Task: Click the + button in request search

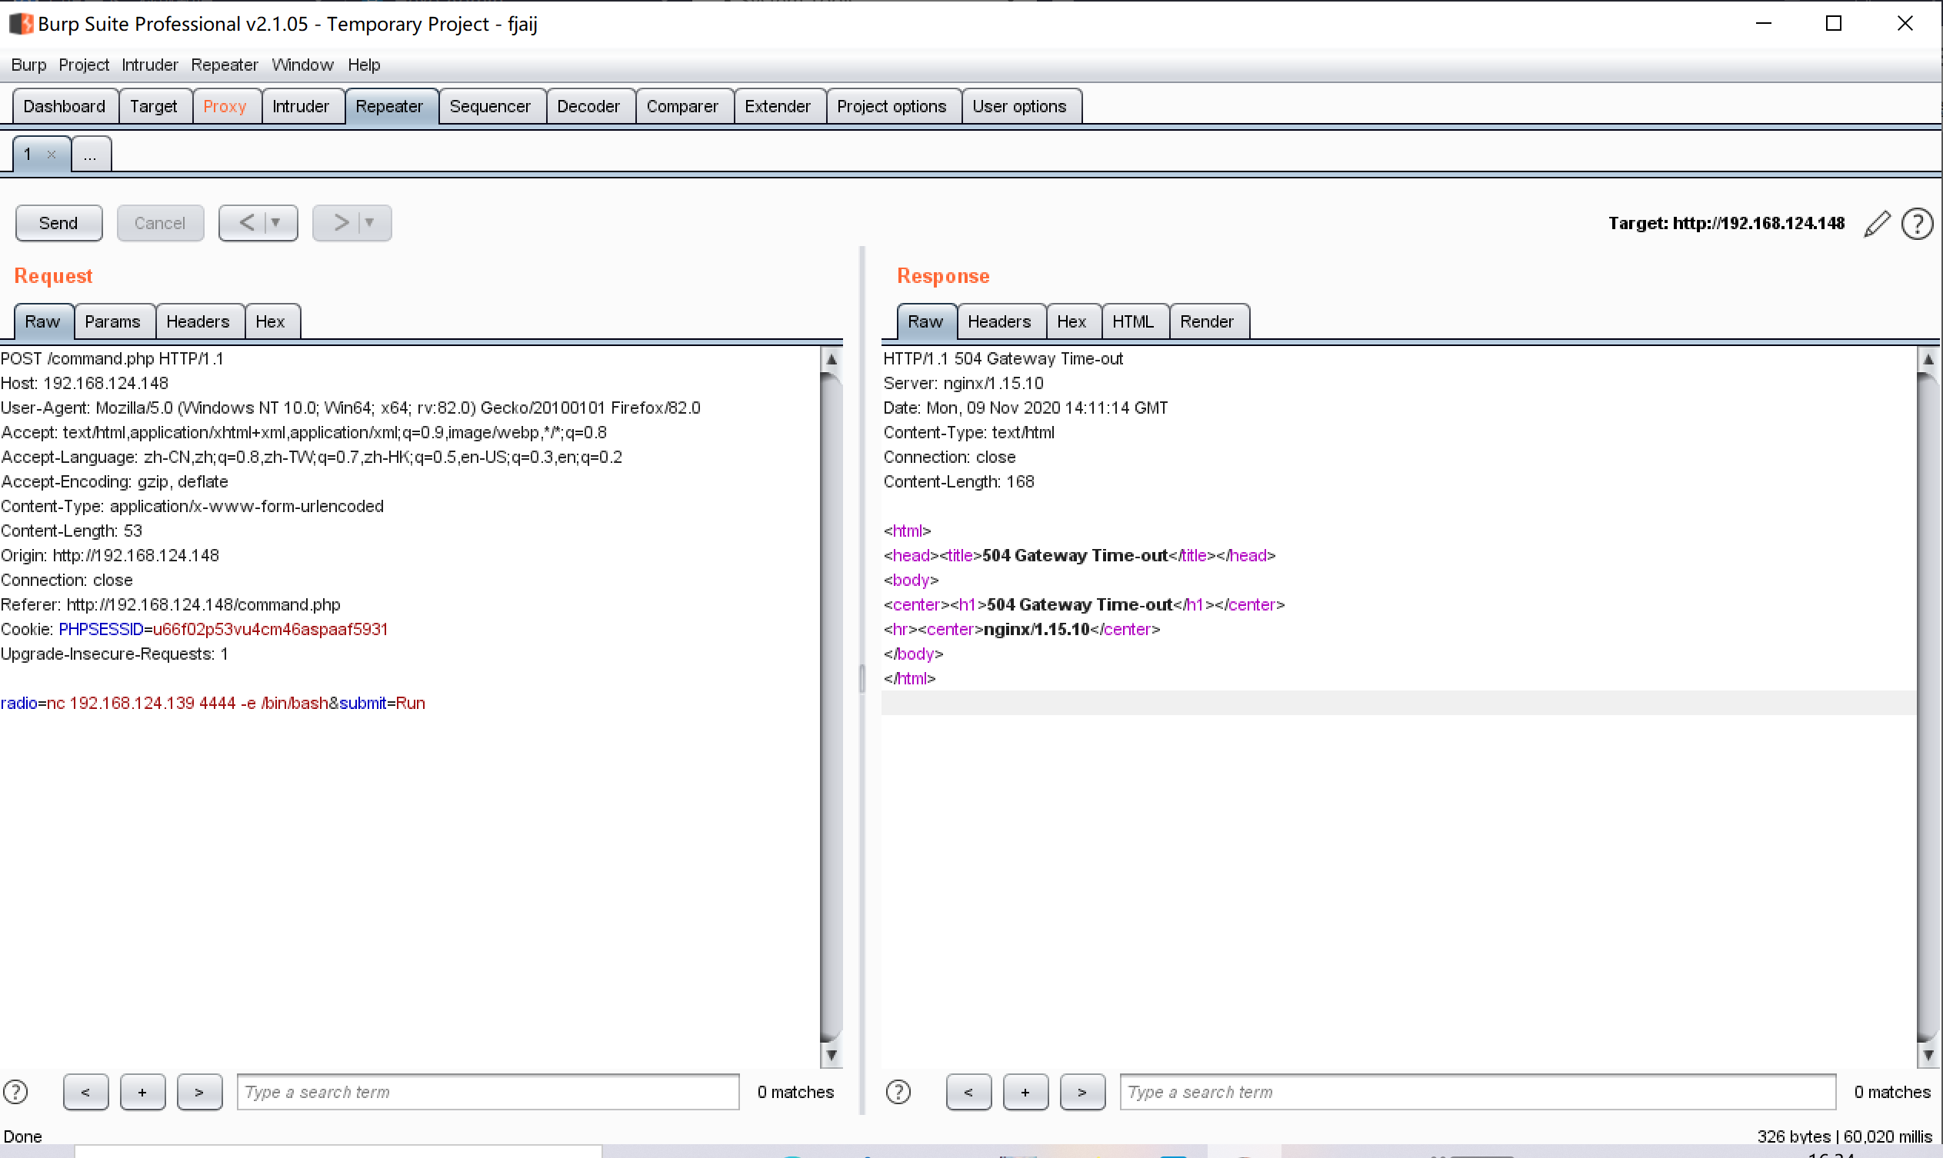Action: click(143, 1092)
